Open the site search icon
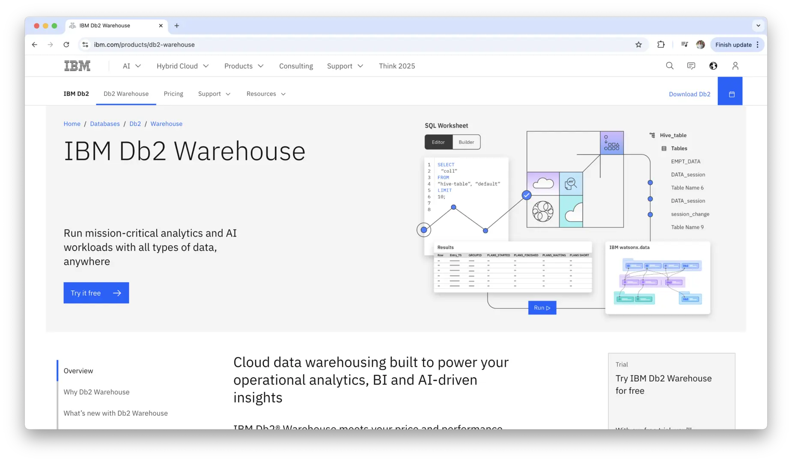Image resolution: width=792 pixels, height=462 pixels. 670,66
